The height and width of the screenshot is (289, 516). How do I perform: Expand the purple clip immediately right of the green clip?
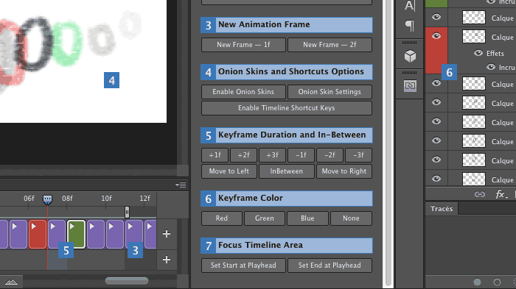(92, 226)
